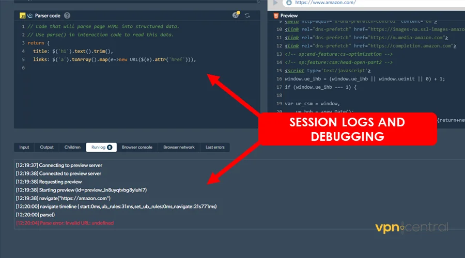465x258 pixels.
Task: Open the Parser code help question-mark icon
Action: [67, 15]
